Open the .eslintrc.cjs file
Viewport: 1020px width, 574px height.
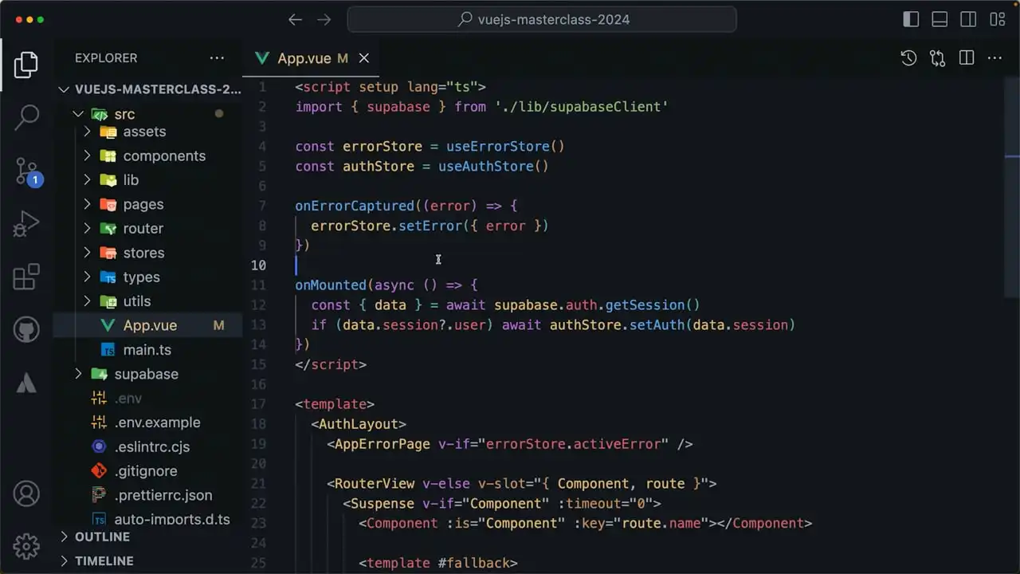[x=147, y=447]
